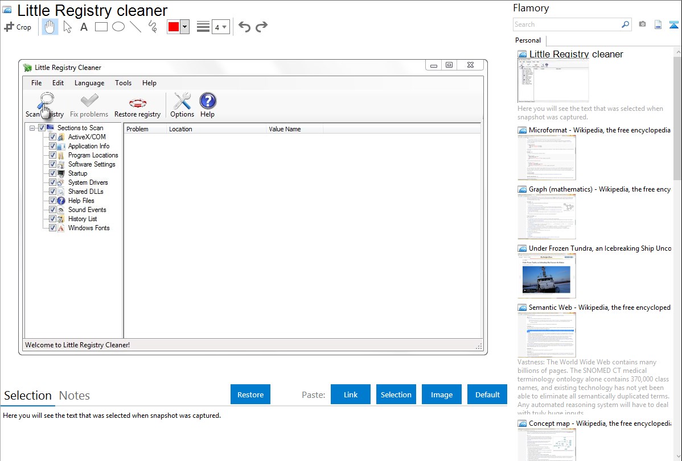
Task: Pick the ellipse drawing tool
Action: (x=118, y=27)
